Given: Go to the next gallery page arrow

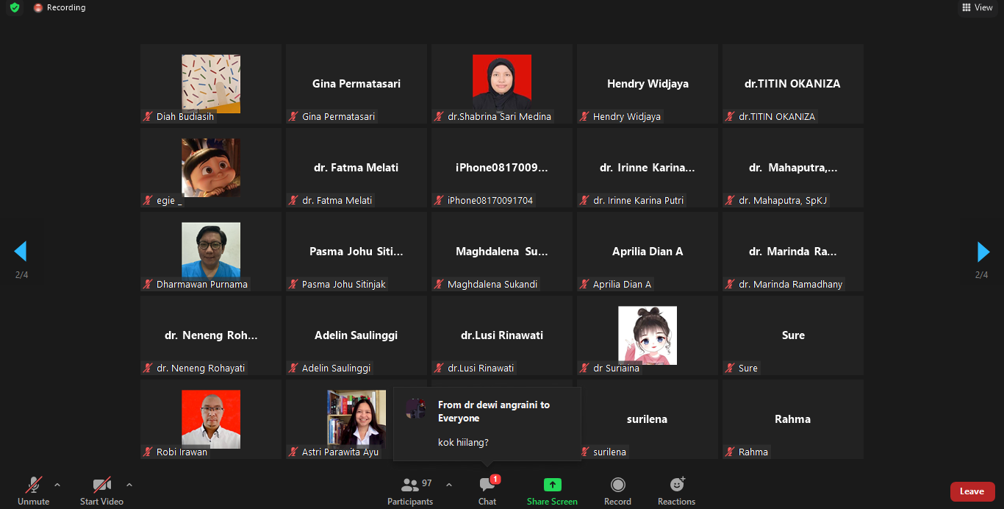Looking at the screenshot, I should [x=983, y=252].
